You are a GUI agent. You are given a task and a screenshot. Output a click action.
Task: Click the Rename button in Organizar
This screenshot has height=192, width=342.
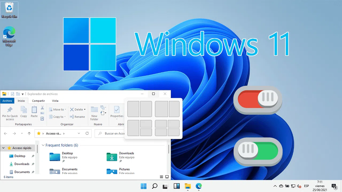[77, 117]
